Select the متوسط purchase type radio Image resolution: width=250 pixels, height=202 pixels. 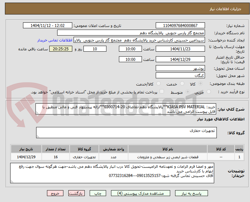point(188,92)
